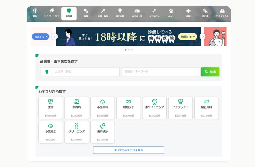Image resolution: width=255 pixels, height=167 pixels.
Task: Open the インプラント category
Action: click(180, 108)
